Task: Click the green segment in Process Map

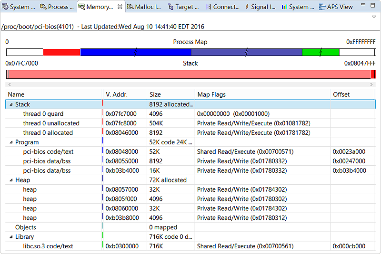Action: [320, 52]
